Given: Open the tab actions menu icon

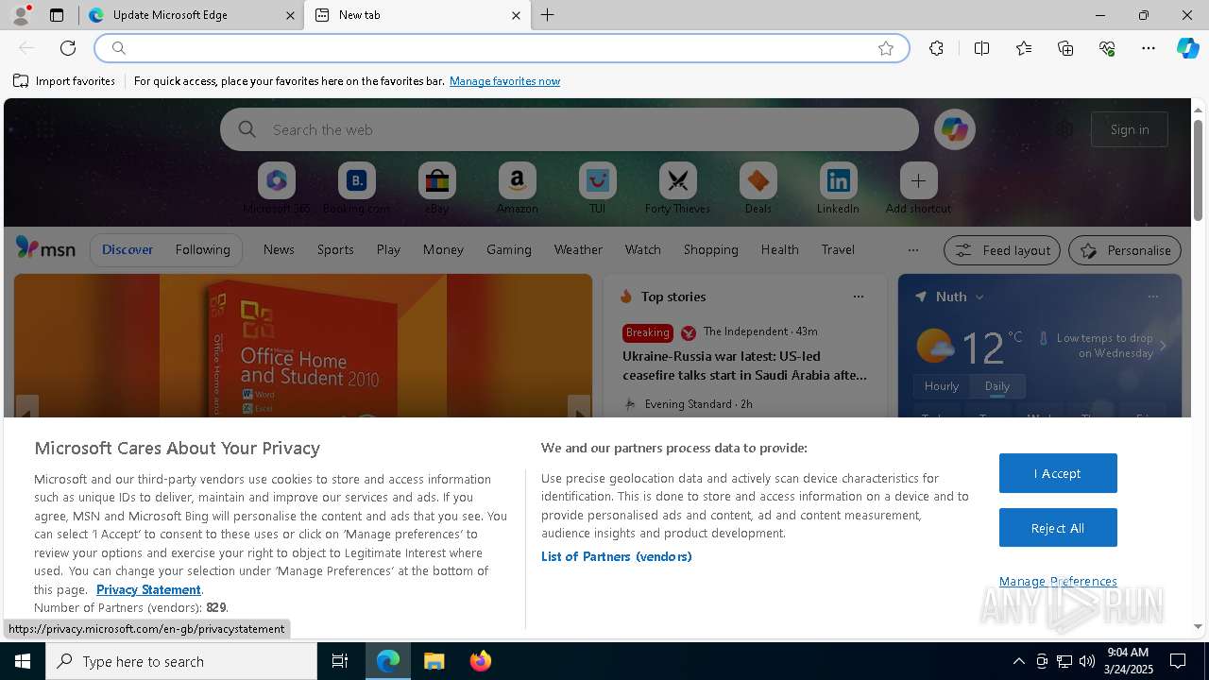Looking at the screenshot, I should [57, 15].
